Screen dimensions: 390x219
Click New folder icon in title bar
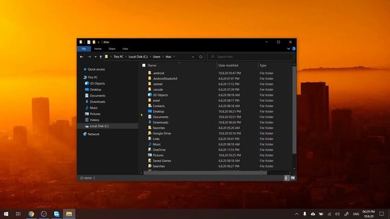click(94, 42)
